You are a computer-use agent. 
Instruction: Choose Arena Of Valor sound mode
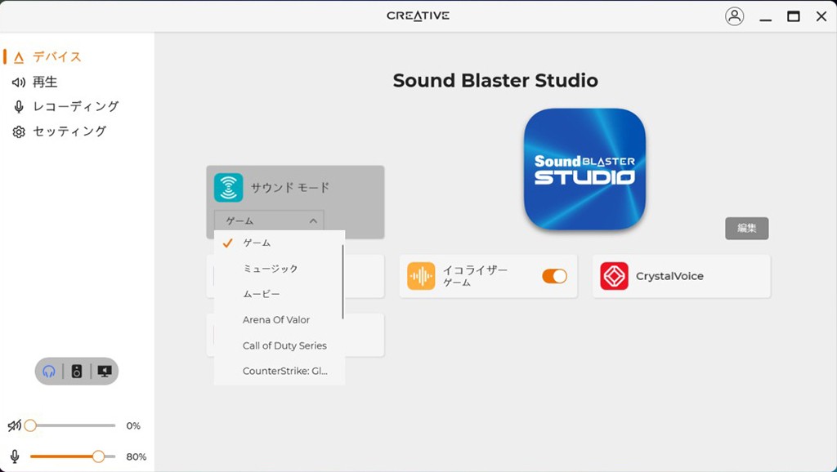(280, 320)
